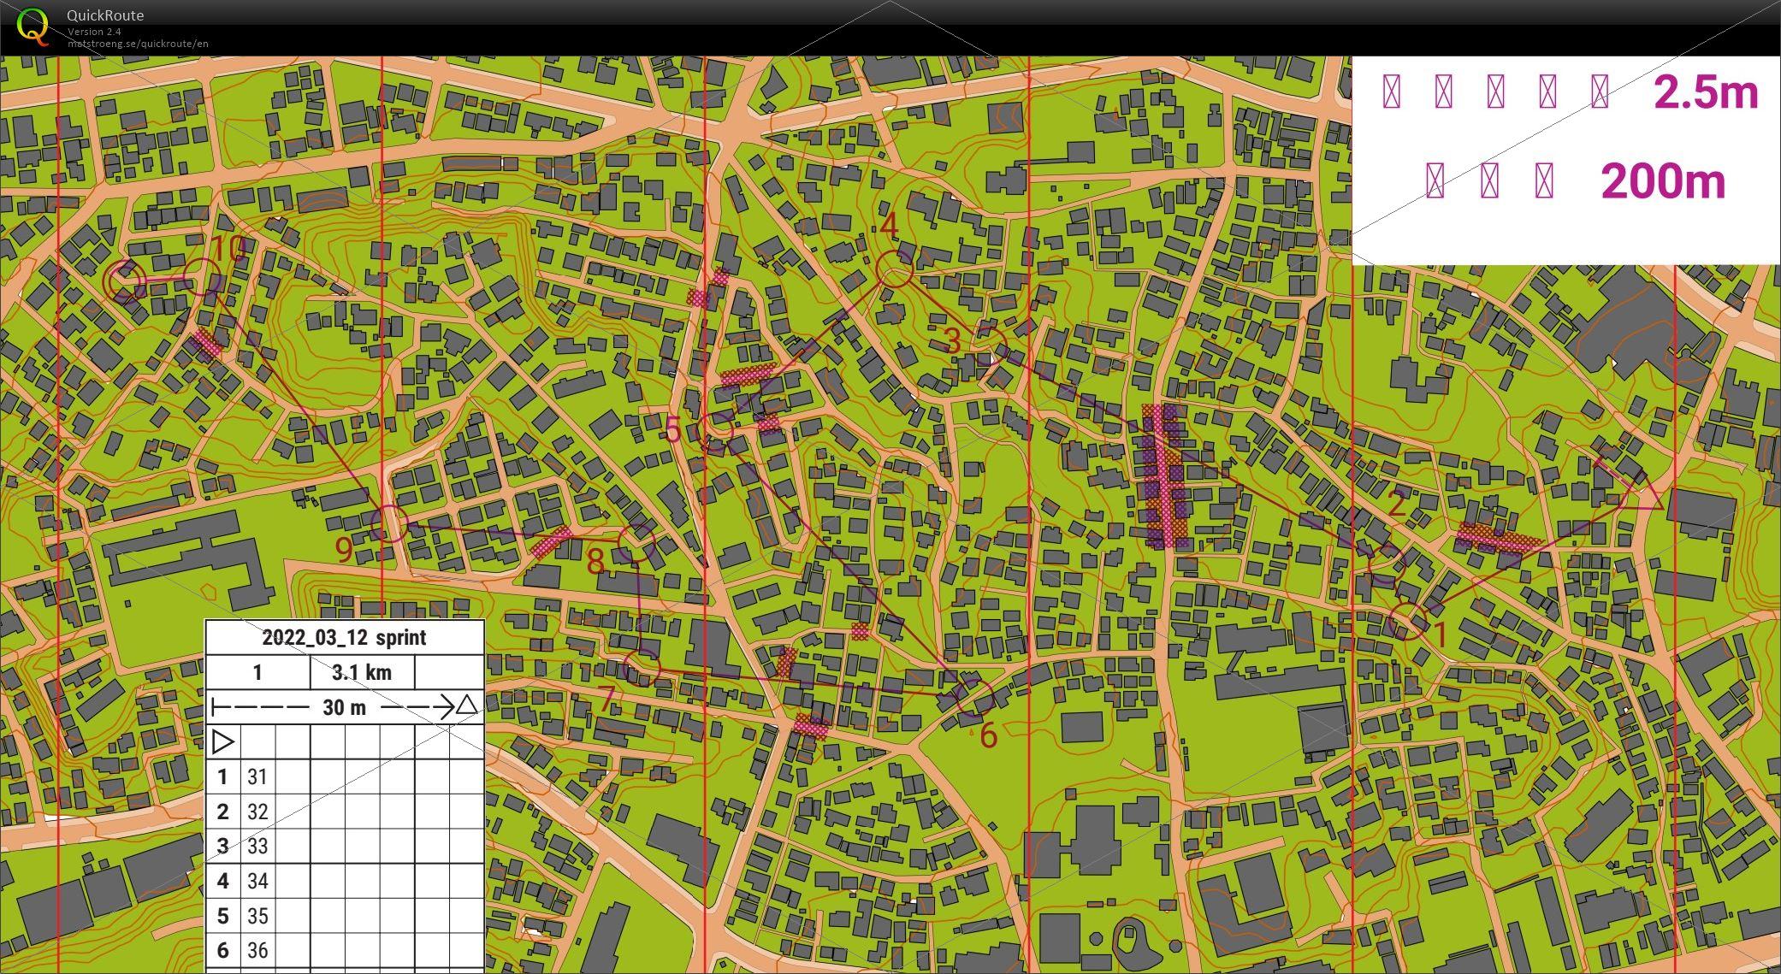Click control circle 9 on the course
The width and height of the screenshot is (1781, 974).
[x=389, y=523]
